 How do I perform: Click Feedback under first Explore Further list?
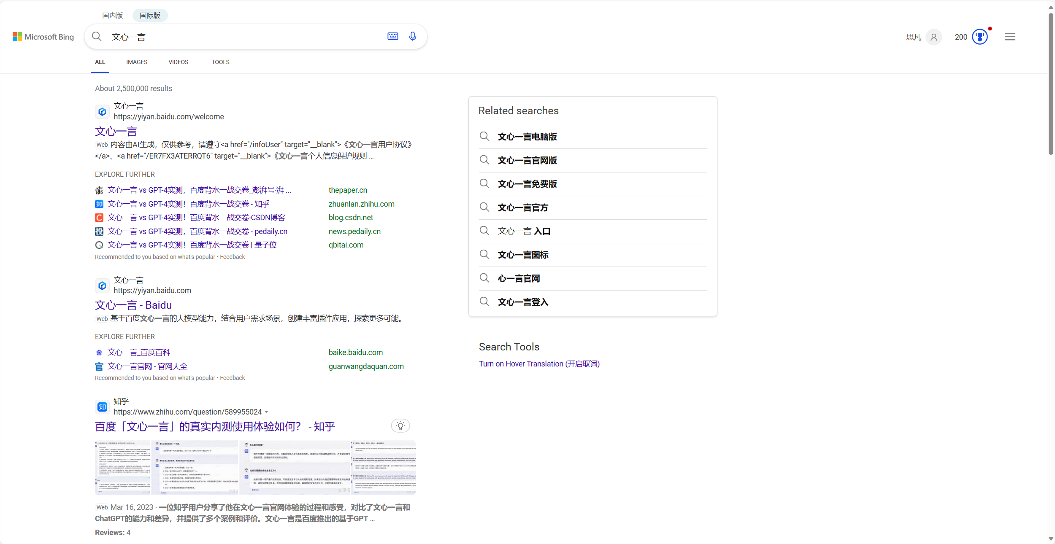[232, 257]
